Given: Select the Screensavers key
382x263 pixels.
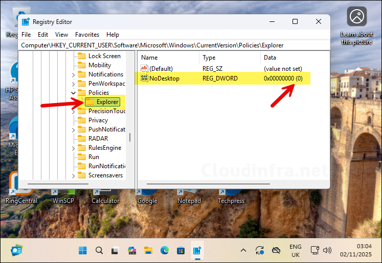Looking at the screenshot, I should (105, 175).
